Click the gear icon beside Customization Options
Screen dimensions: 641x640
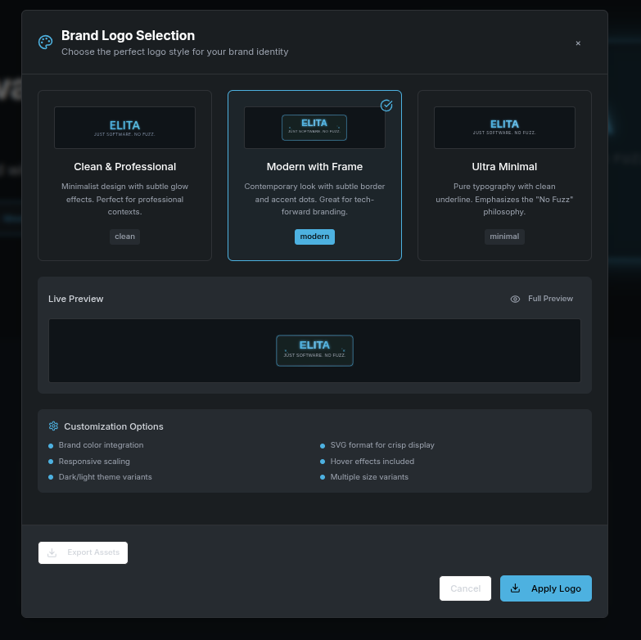click(53, 426)
